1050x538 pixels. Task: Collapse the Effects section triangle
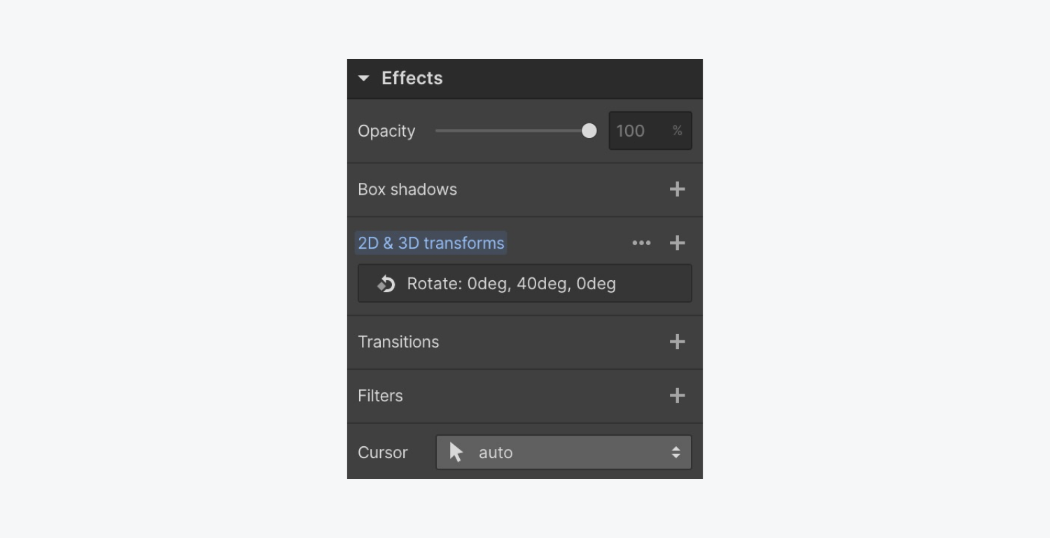pos(364,78)
